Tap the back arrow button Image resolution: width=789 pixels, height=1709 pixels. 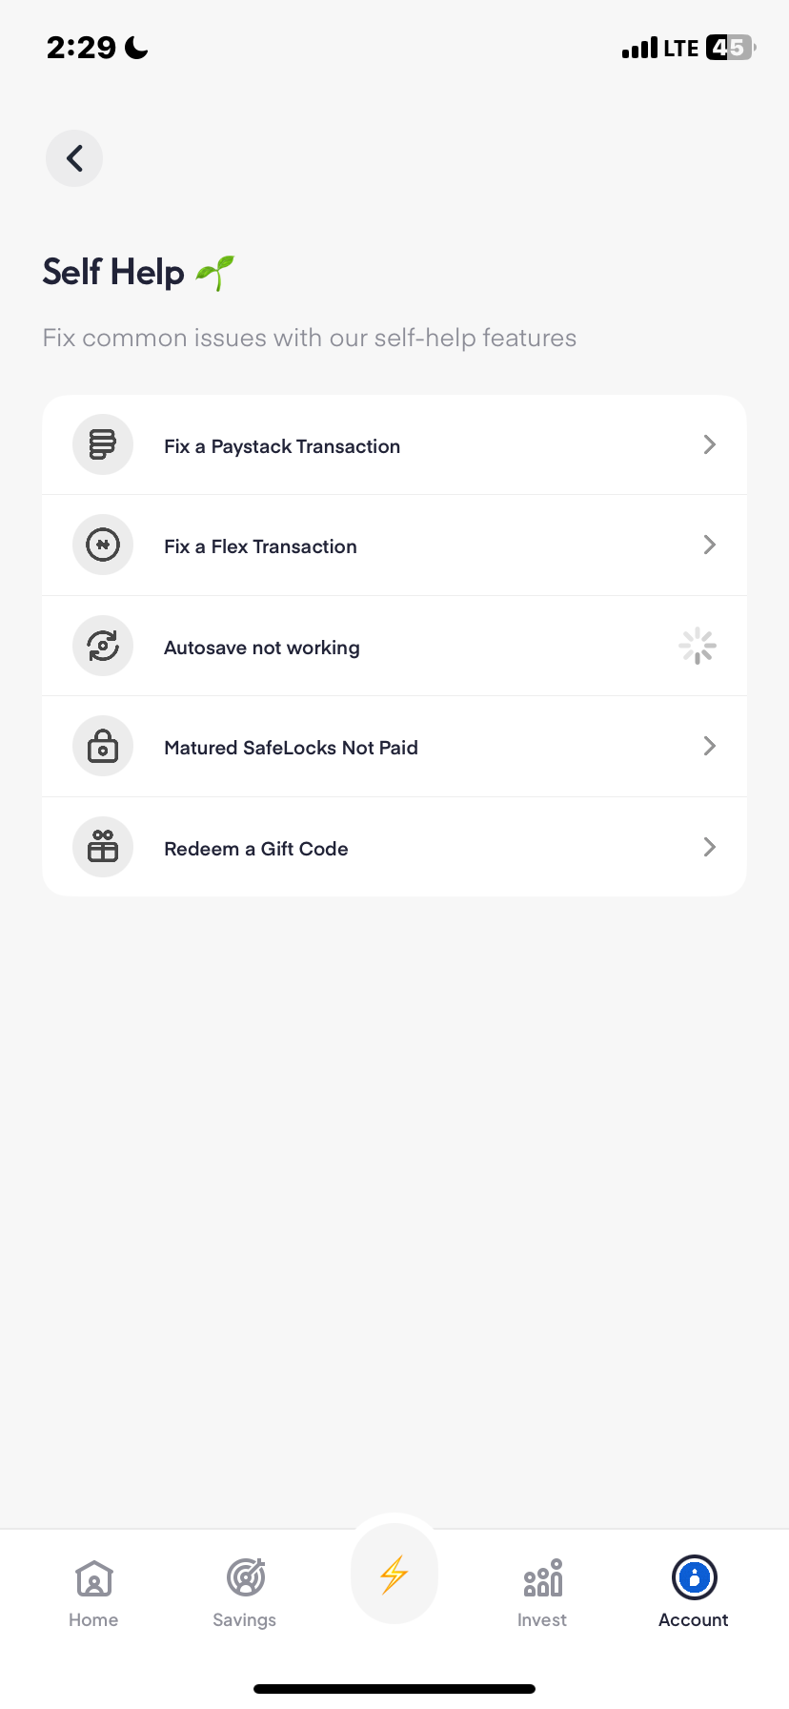[x=74, y=158]
